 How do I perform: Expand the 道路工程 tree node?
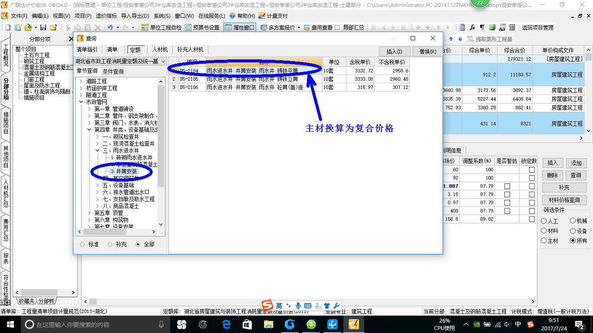pyautogui.click(x=81, y=81)
